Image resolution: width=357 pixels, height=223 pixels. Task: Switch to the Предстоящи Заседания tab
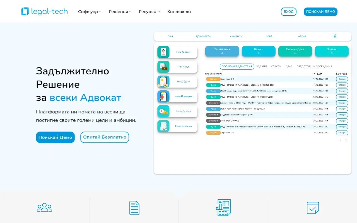coord(314,66)
